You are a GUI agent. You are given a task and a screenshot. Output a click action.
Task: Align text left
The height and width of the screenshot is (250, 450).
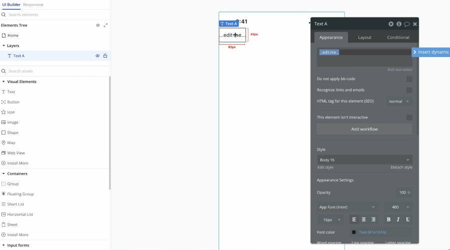coord(354,219)
